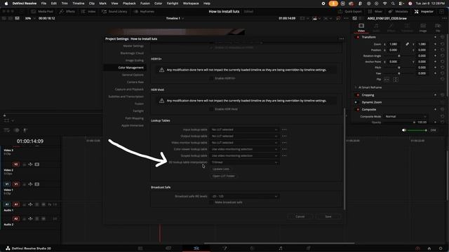This screenshot has height=252, width=449.
Task: Switch to the Edit page icon
Action: [x=196, y=248]
